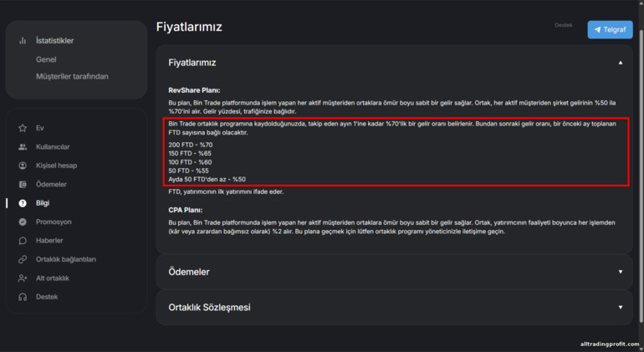Click the Kullanıcılar people icon
Image resolution: width=644 pixels, height=352 pixels.
23,147
